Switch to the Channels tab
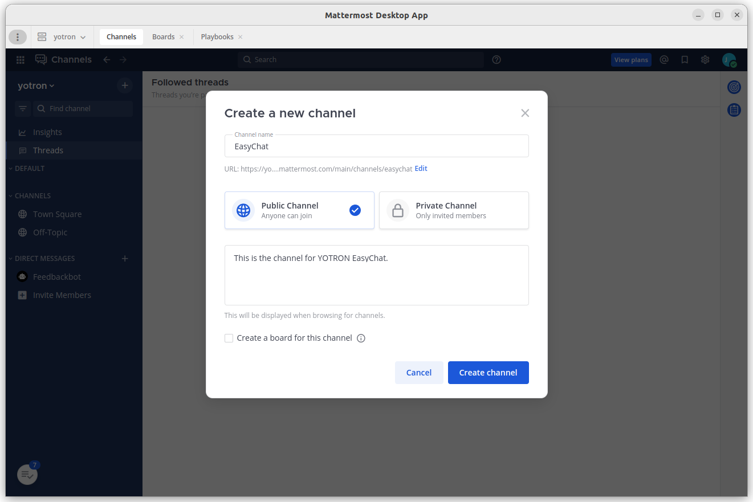Image resolution: width=753 pixels, height=502 pixels. pos(121,37)
